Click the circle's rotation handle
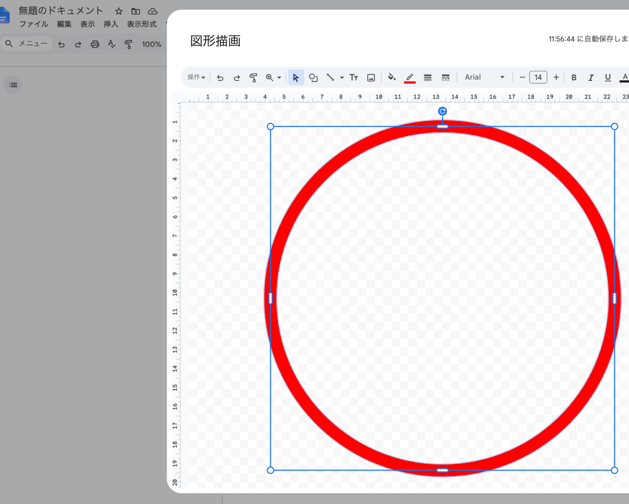The height and width of the screenshot is (504, 629). pyautogui.click(x=443, y=112)
